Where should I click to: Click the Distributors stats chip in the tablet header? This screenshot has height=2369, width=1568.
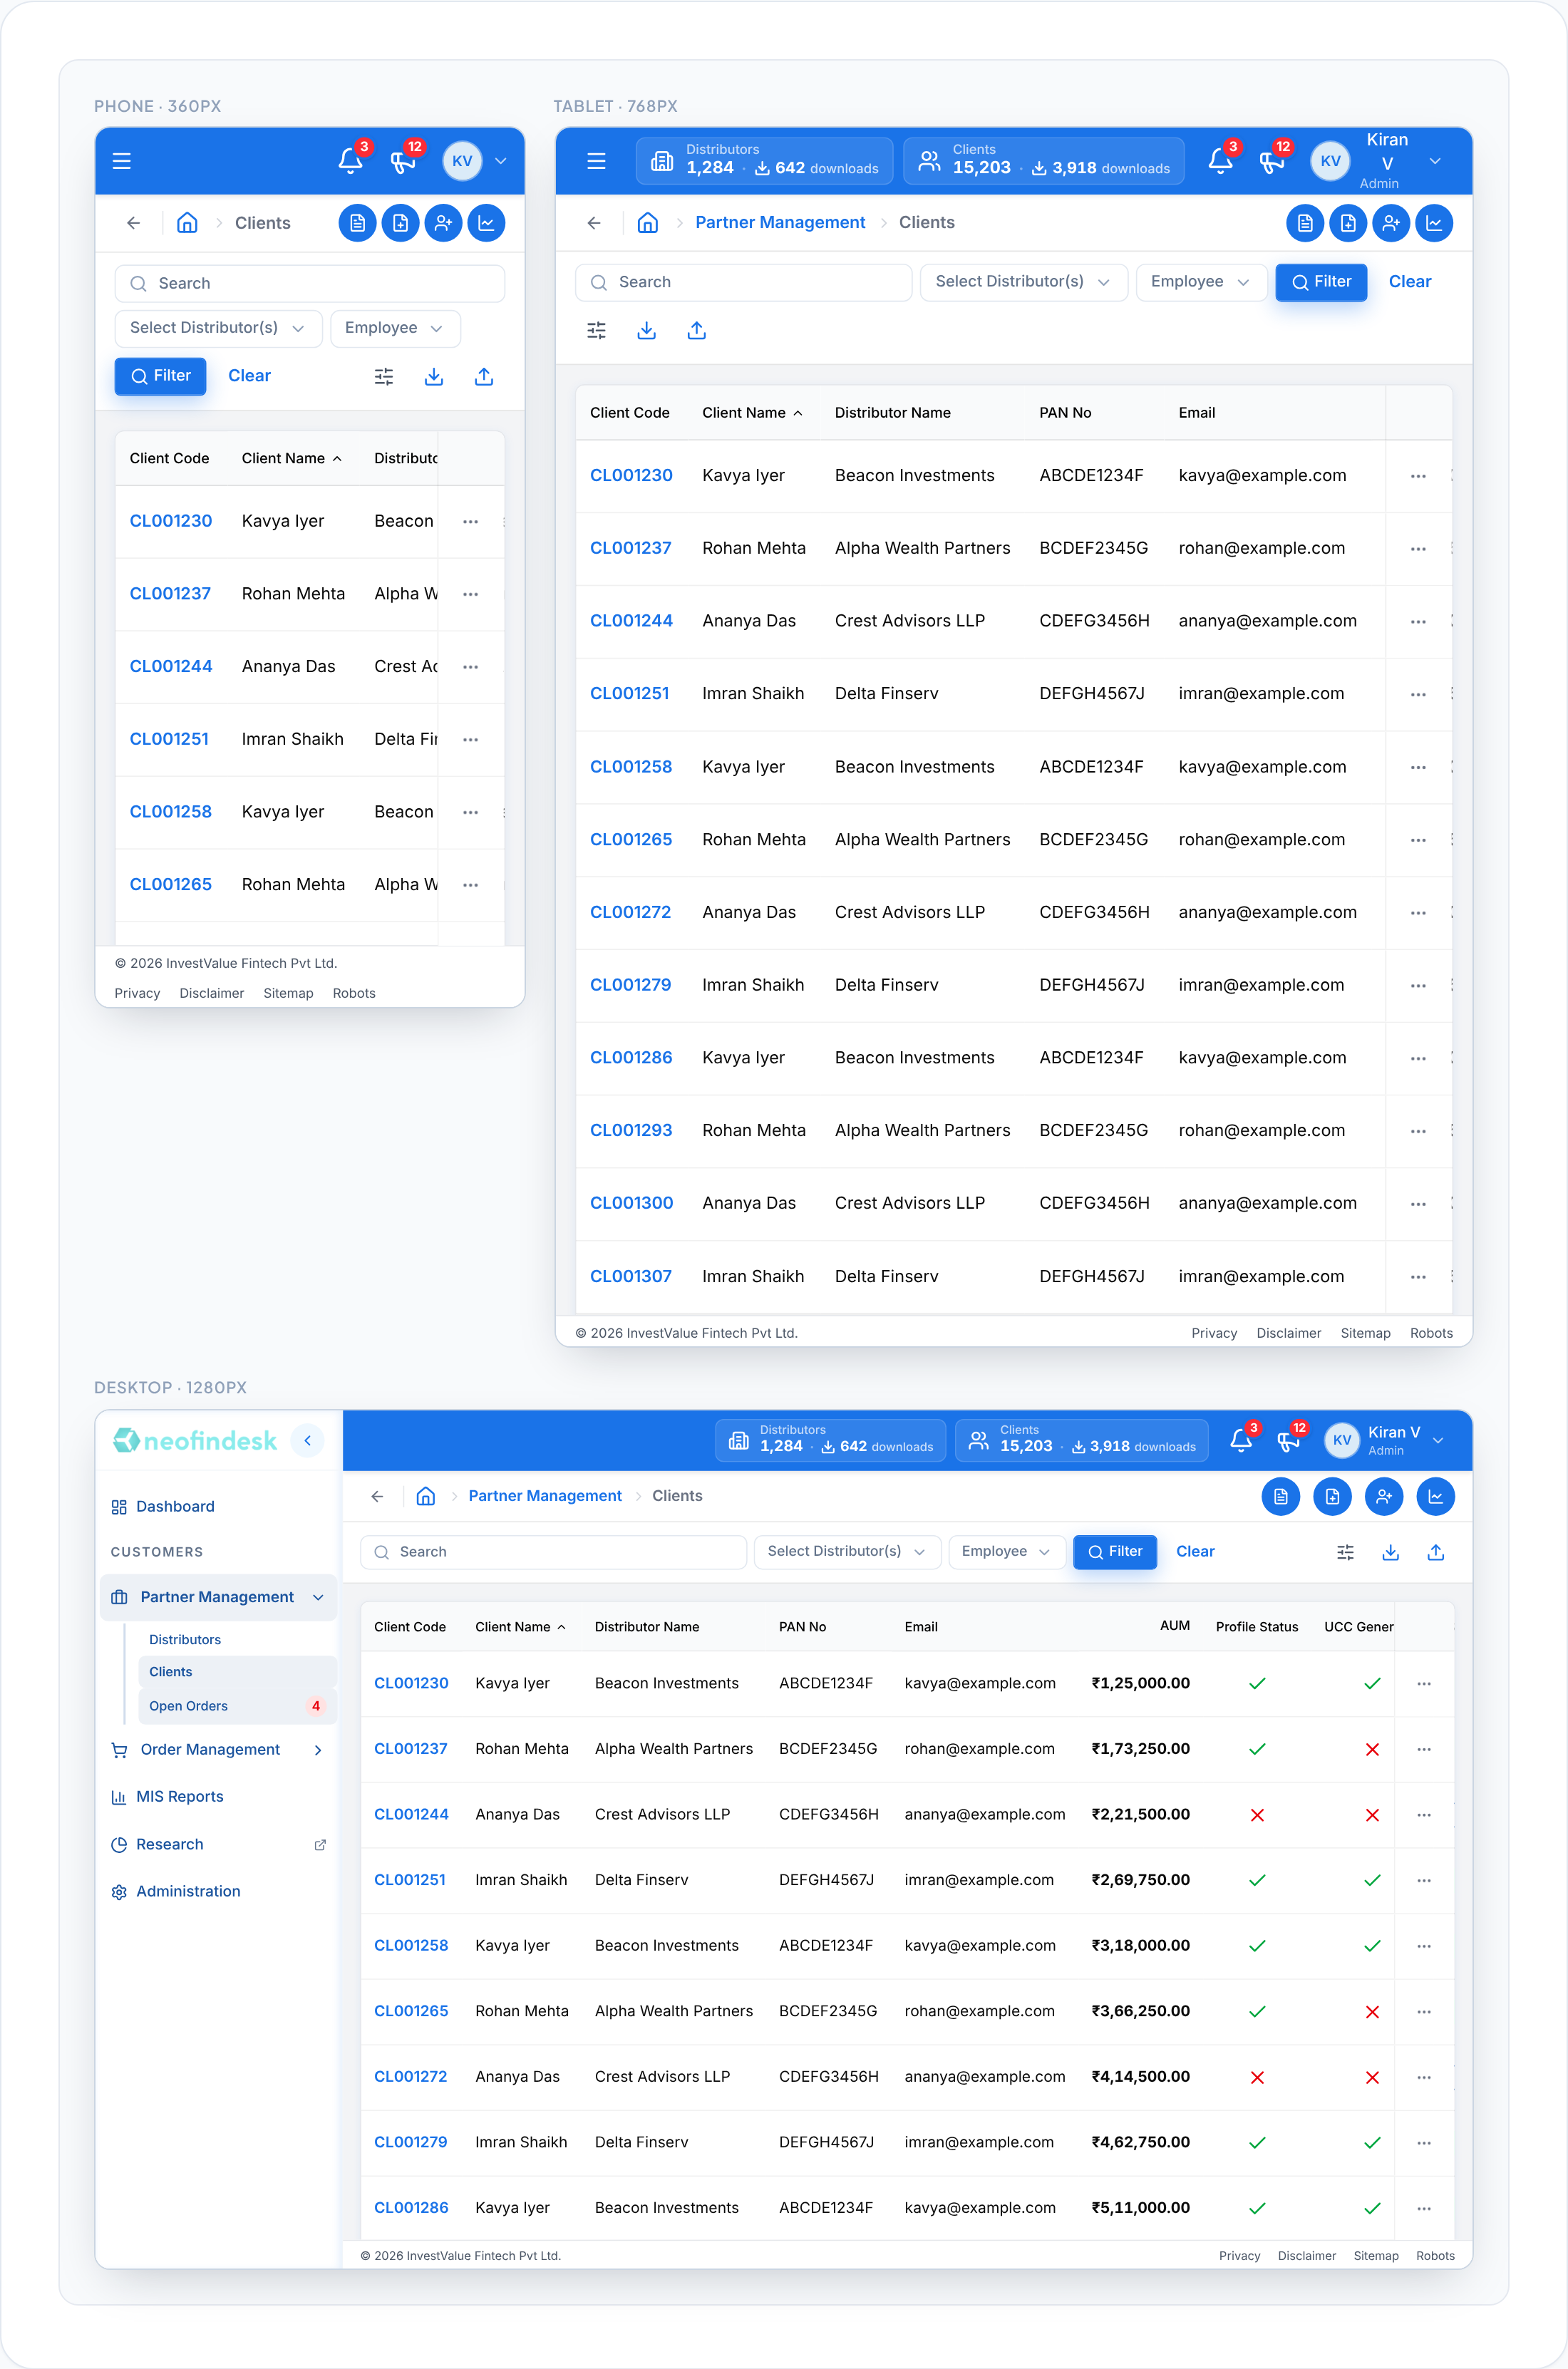pos(765,161)
